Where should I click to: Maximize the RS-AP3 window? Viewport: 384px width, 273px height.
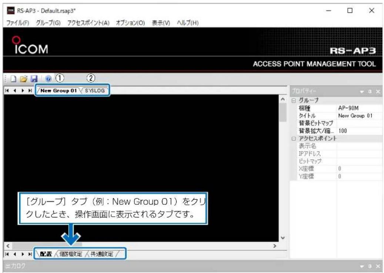[350, 10]
